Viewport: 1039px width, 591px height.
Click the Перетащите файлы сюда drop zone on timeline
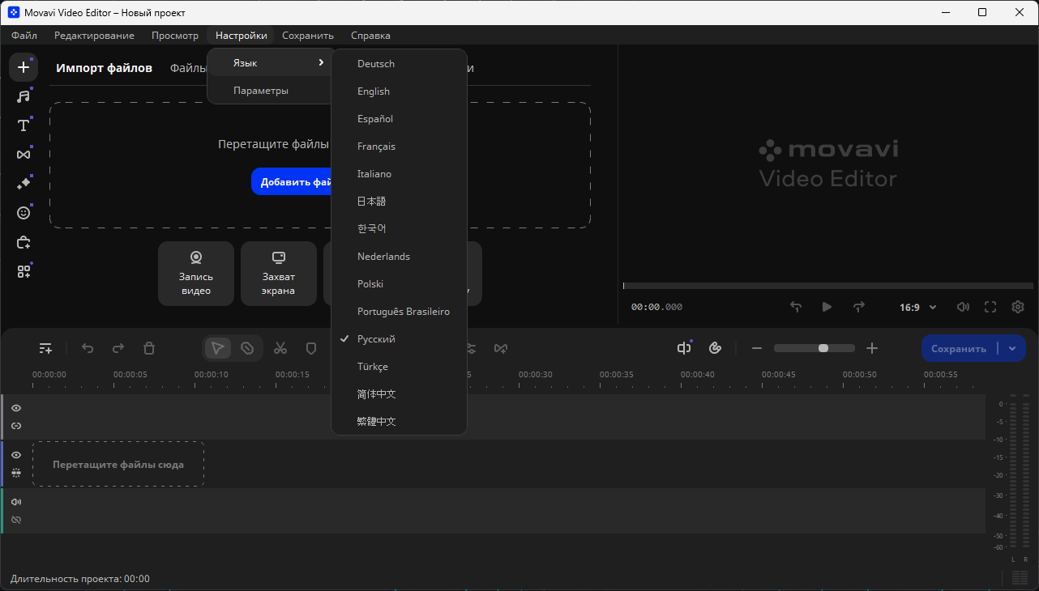click(118, 464)
